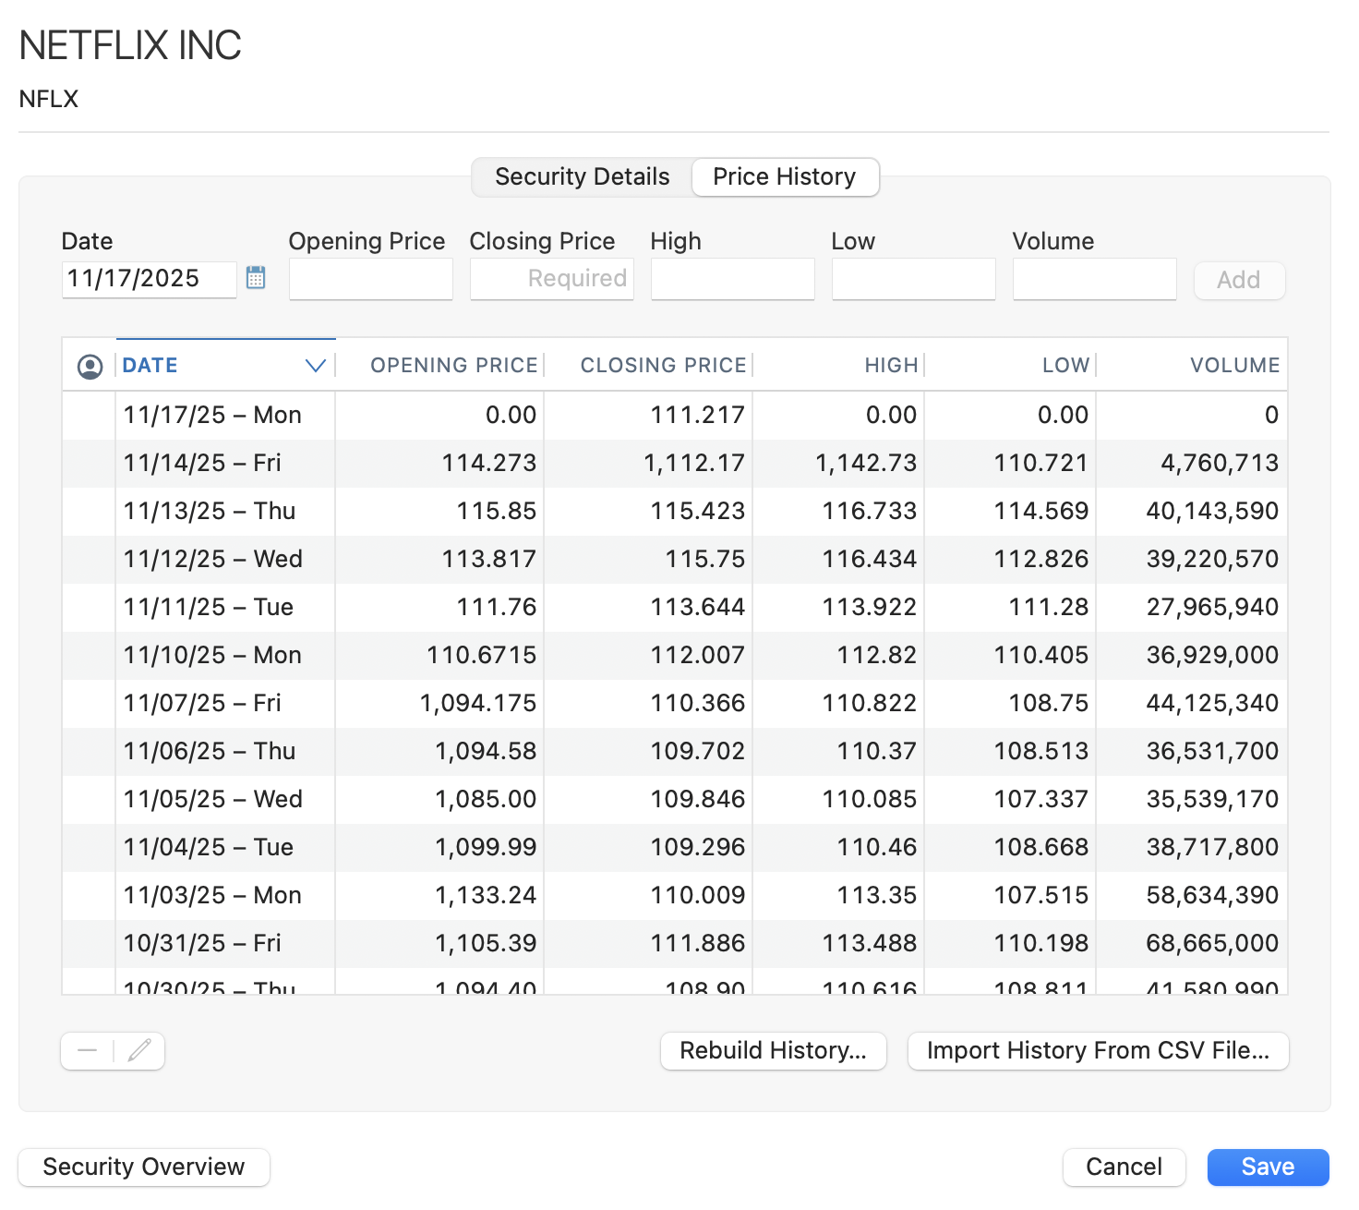The image size is (1359, 1210).
Task: Sort by LOW column header
Action: pos(1011,366)
